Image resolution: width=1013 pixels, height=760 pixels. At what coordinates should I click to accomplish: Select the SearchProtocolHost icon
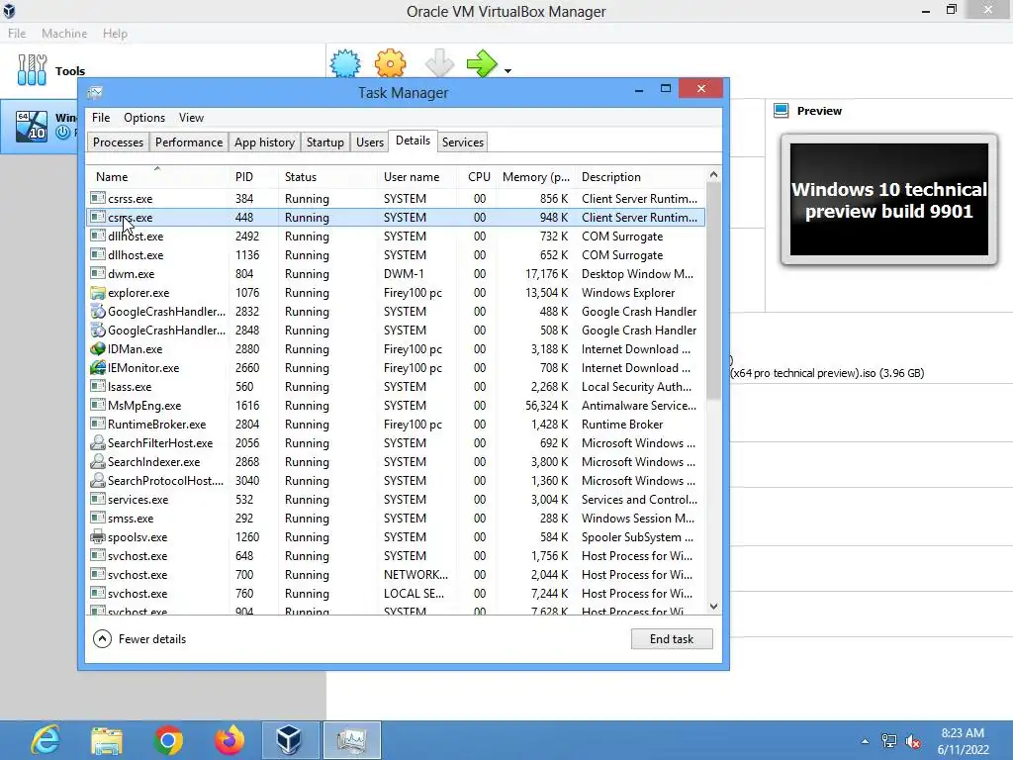[98, 481]
